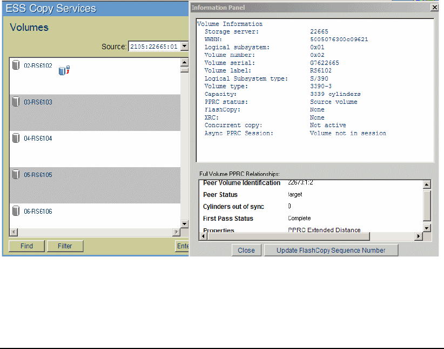Close the Information Panel dialog
The width and height of the screenshot is (444, 349).
pos(246,251)
